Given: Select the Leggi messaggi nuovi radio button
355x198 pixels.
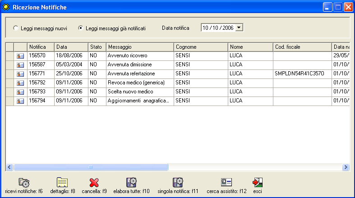Looking at the screenshot, I should coord(16,28).
